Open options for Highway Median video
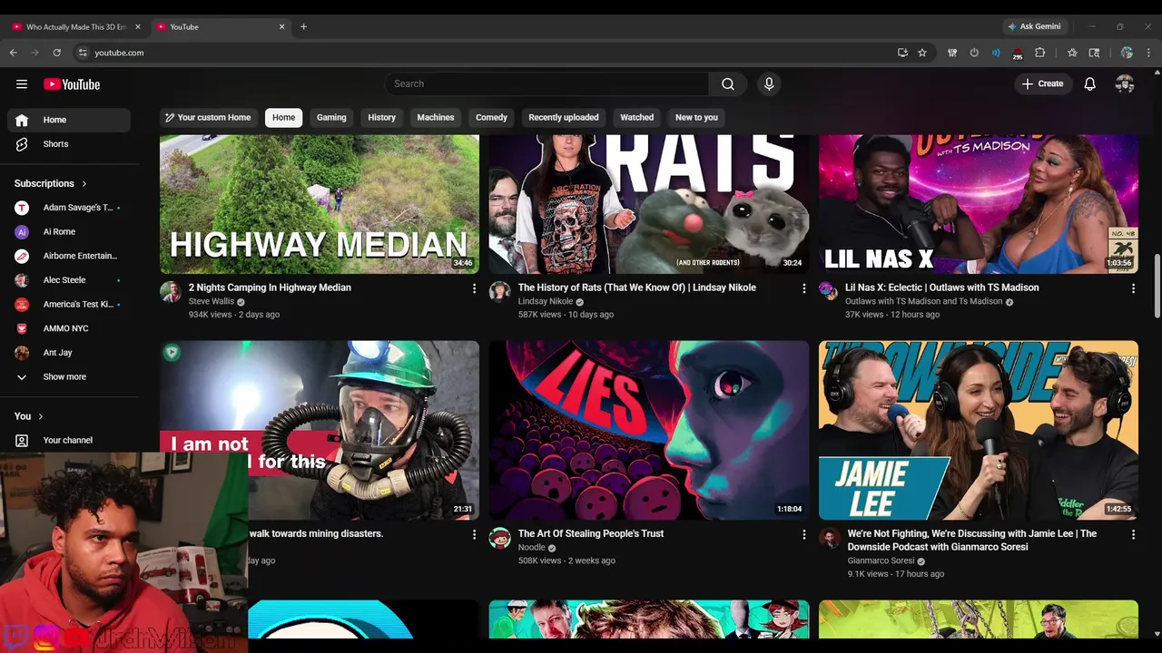The image size is (1162, 653). [x=474, y=288]
